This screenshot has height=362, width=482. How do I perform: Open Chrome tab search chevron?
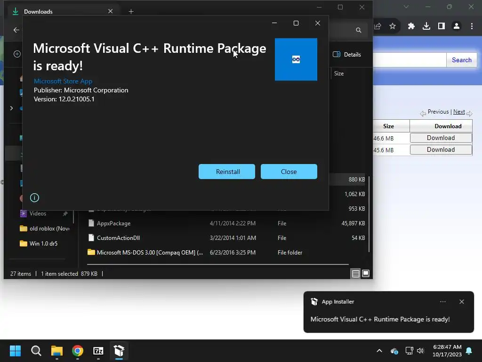pos(406,7)
